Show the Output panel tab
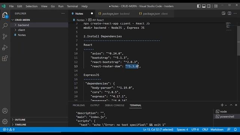Viewport: 240px width, 135px height. [95, 105]
